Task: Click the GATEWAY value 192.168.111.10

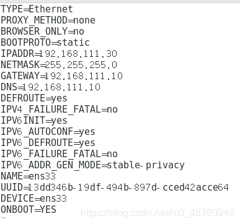Action: pos(84,76)
